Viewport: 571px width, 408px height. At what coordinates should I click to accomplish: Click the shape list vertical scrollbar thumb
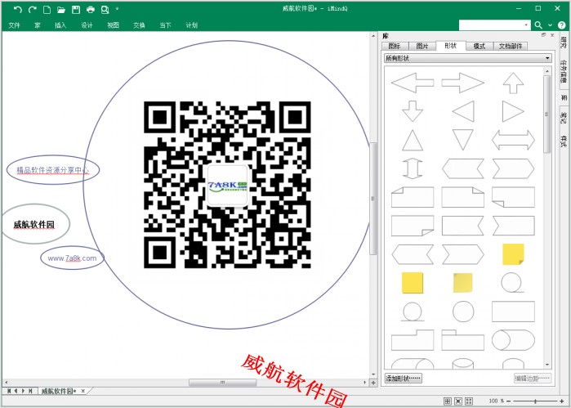coord(547,114)
